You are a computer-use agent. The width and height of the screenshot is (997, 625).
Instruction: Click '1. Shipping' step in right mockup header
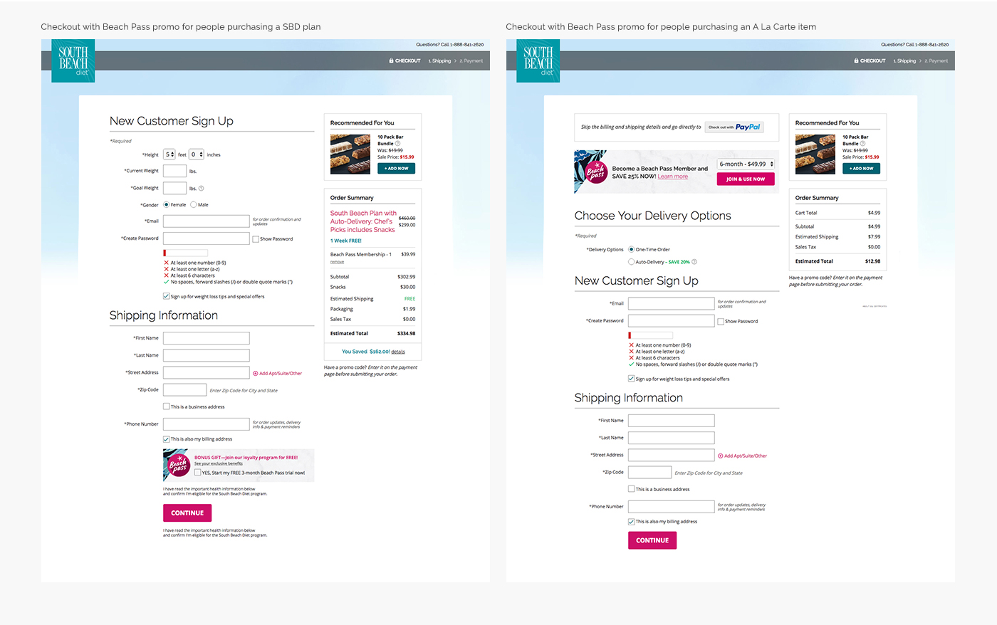click(x=904, y=61)
